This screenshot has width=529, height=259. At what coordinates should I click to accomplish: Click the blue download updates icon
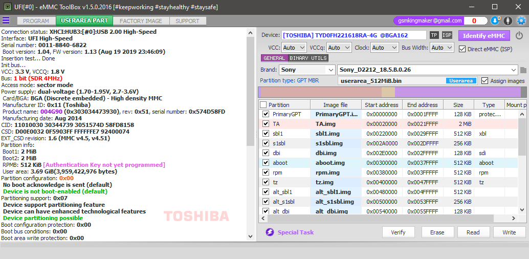[x=495, y=20]
